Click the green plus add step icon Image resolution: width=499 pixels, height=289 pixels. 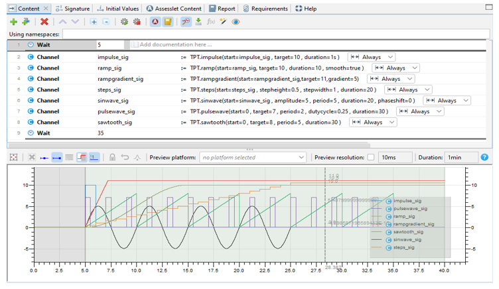[13, 22]
